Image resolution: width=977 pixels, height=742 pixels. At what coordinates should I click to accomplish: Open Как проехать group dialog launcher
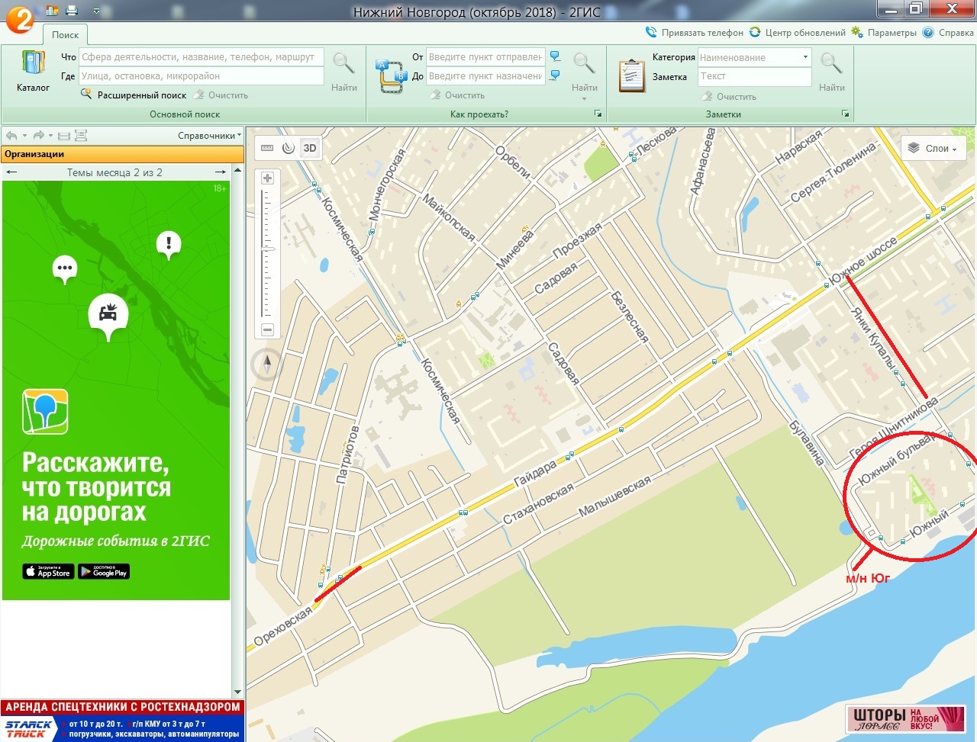[x=598, y=114]
